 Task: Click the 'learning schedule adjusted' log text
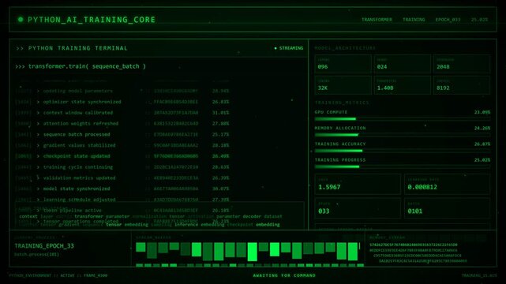pyautogui.click(x=79, y=200)
